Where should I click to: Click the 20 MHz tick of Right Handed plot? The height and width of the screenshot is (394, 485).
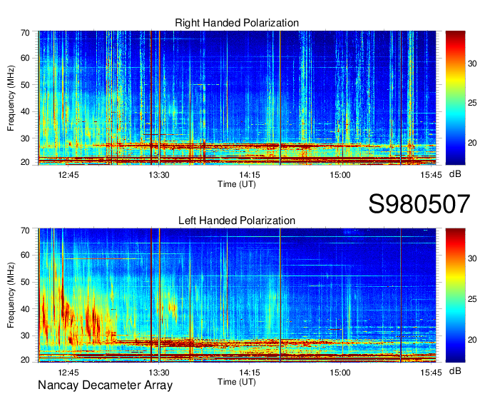[25, 162]
